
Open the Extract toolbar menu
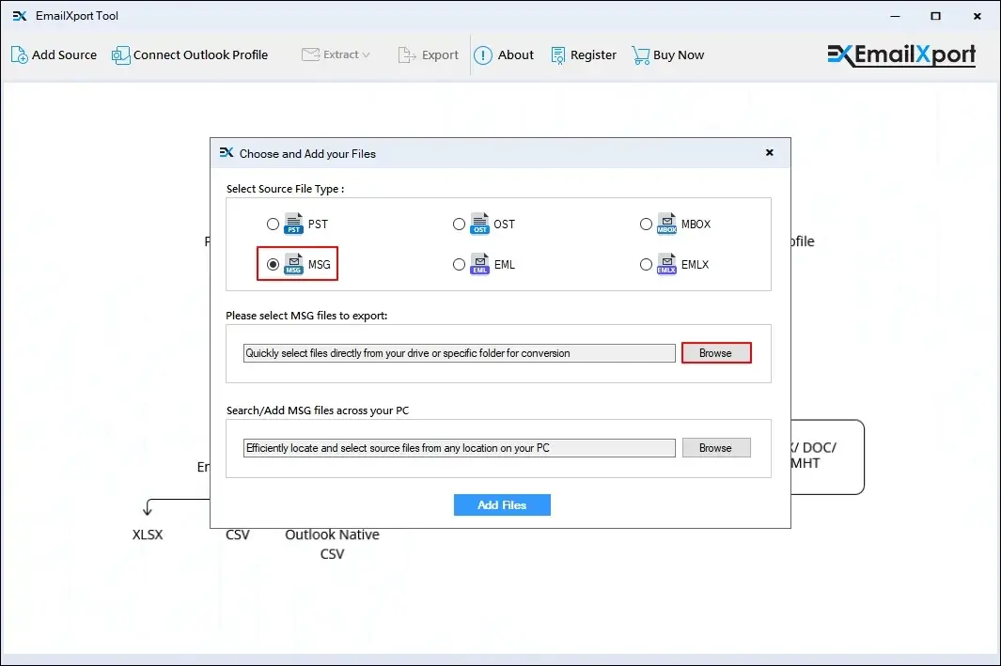pos(336,55)
